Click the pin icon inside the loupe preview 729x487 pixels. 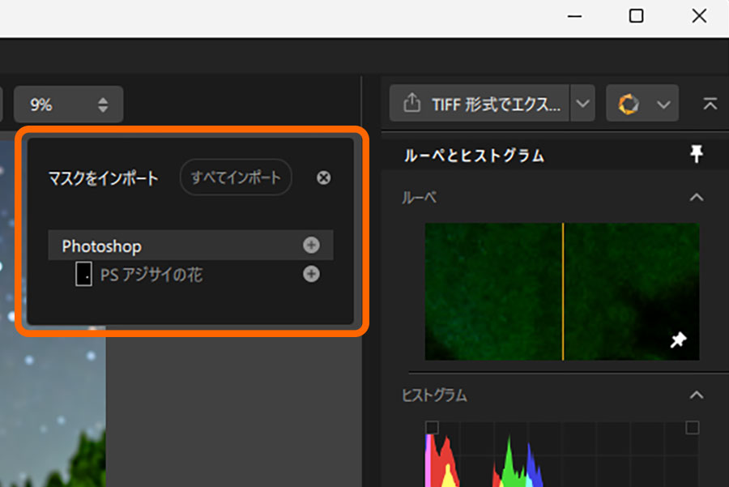click(678, 340)
